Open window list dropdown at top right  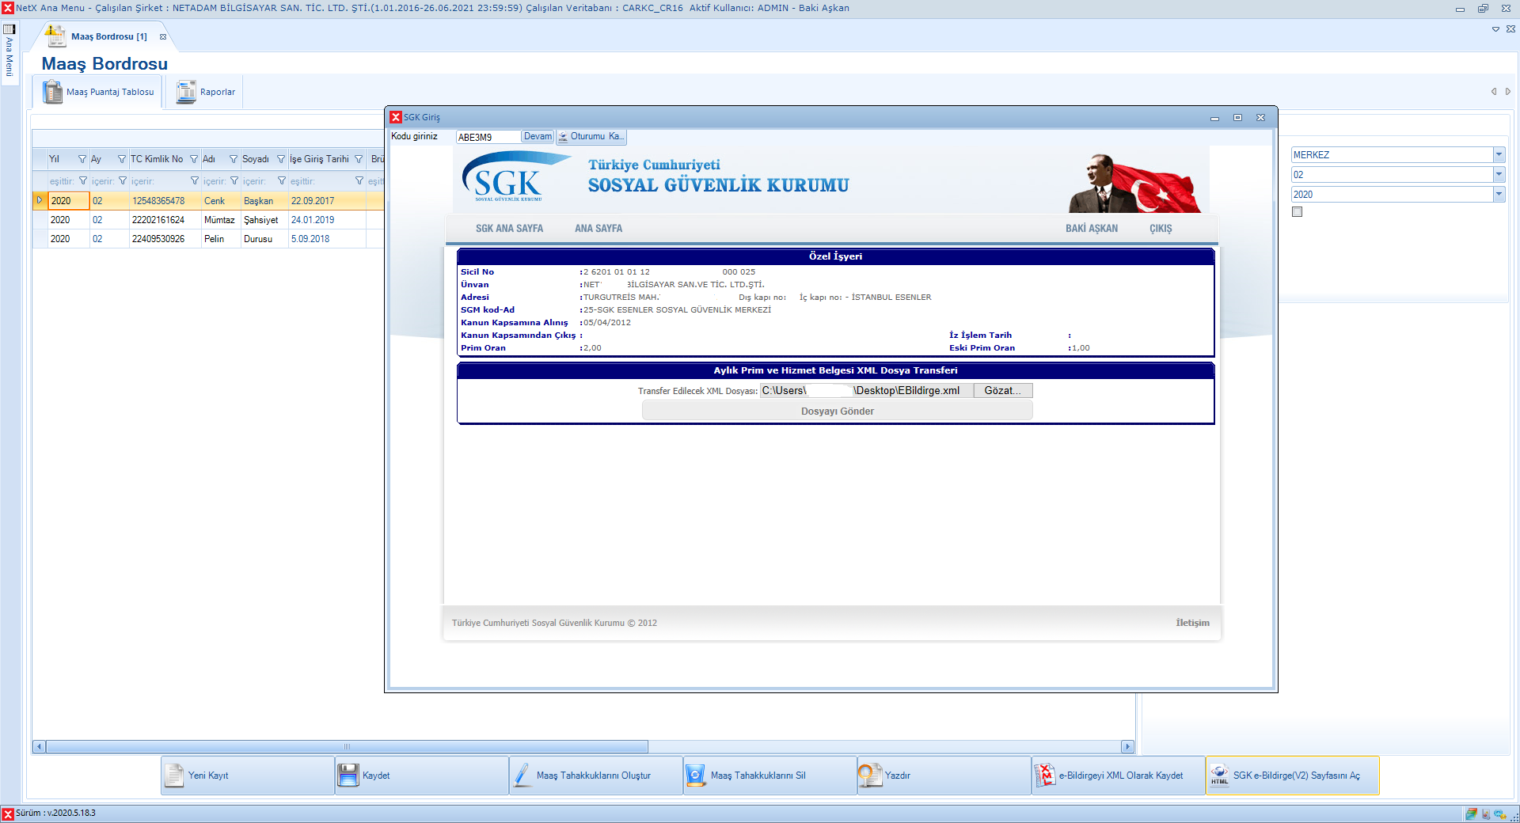pyautogui.click(x=1495, y=29)
